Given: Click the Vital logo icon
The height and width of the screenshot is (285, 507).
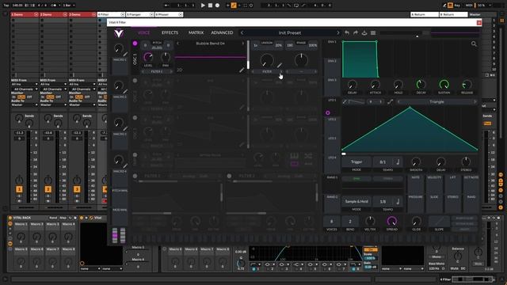Looking at the screenshot, I should (x=119, y=33).
